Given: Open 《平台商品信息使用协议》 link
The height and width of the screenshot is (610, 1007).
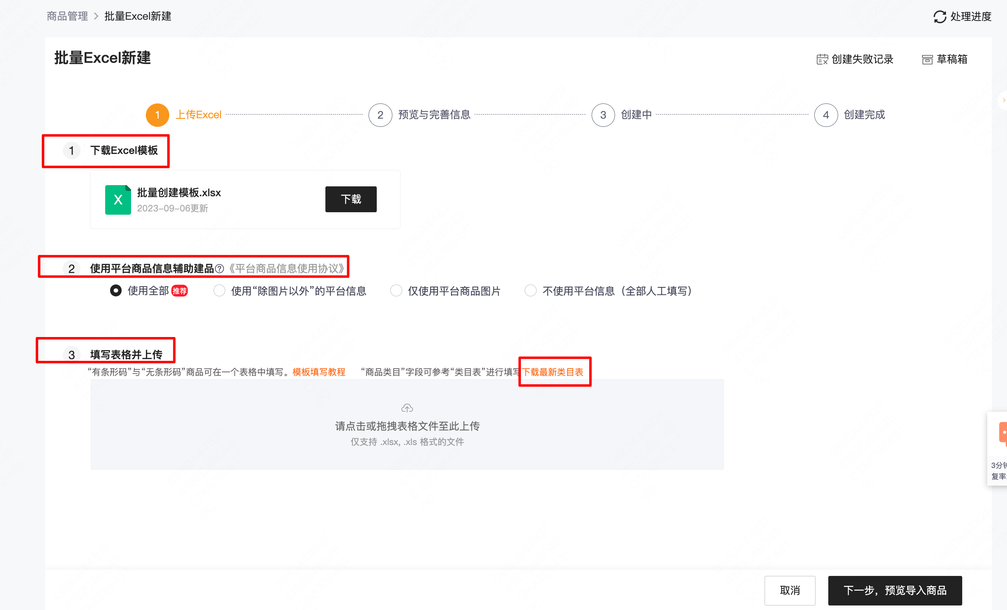Looking at the screenshot, I should (x=287, y=269).
